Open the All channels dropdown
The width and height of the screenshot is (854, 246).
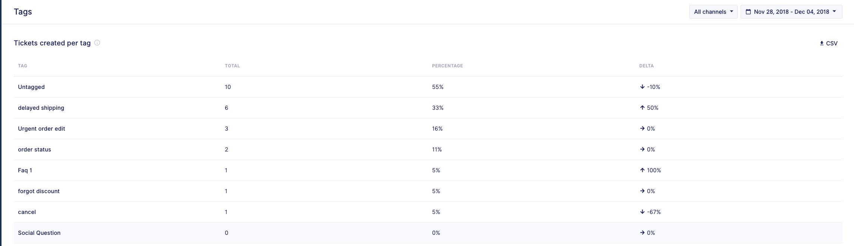(713, 12)
